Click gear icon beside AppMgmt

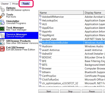tap(40, 35)
